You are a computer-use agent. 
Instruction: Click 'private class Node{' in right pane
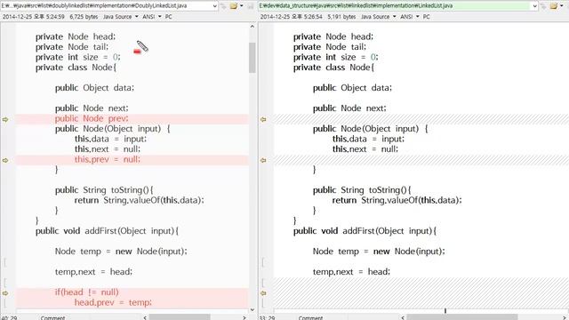(x=333, y=68)
